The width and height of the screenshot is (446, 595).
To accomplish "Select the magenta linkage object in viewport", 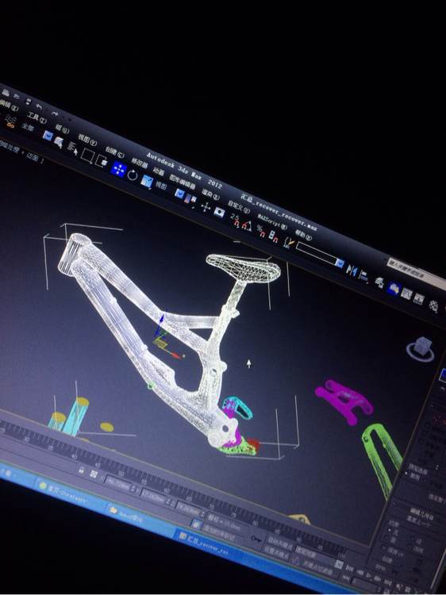I will click(344, 401).
